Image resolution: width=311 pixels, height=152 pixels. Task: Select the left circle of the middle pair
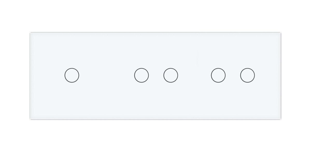[x=142, y=75]
